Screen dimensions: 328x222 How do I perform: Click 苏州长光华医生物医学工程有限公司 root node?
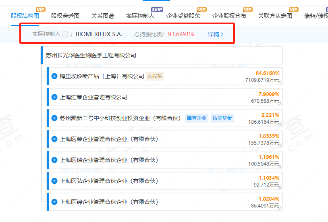pyautogui.click(x=91, y=55)
